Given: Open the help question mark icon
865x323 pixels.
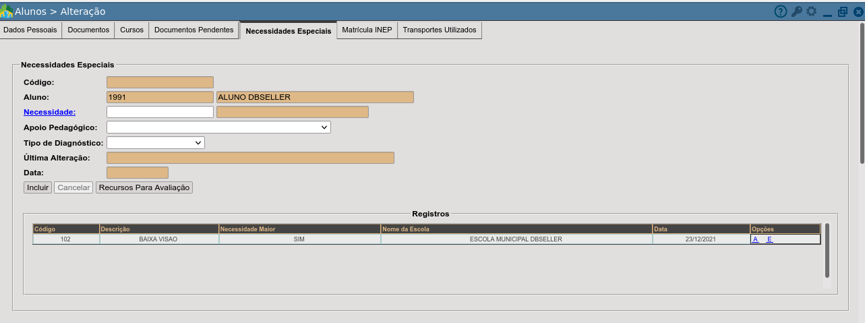Looking at the screenshot, I should (781, 11).
